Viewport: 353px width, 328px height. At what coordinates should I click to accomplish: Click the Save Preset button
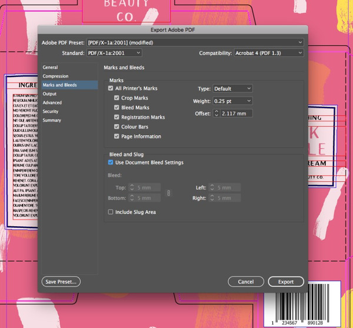tap(61, 282)
